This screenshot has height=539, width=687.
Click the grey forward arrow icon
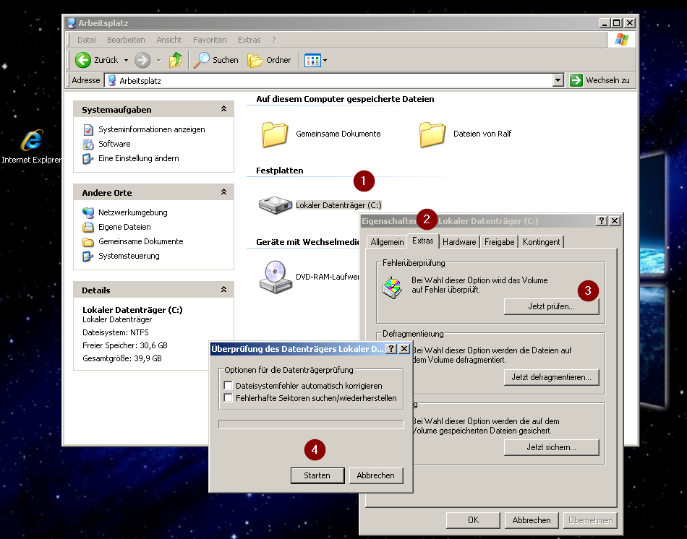click(142, 60)
